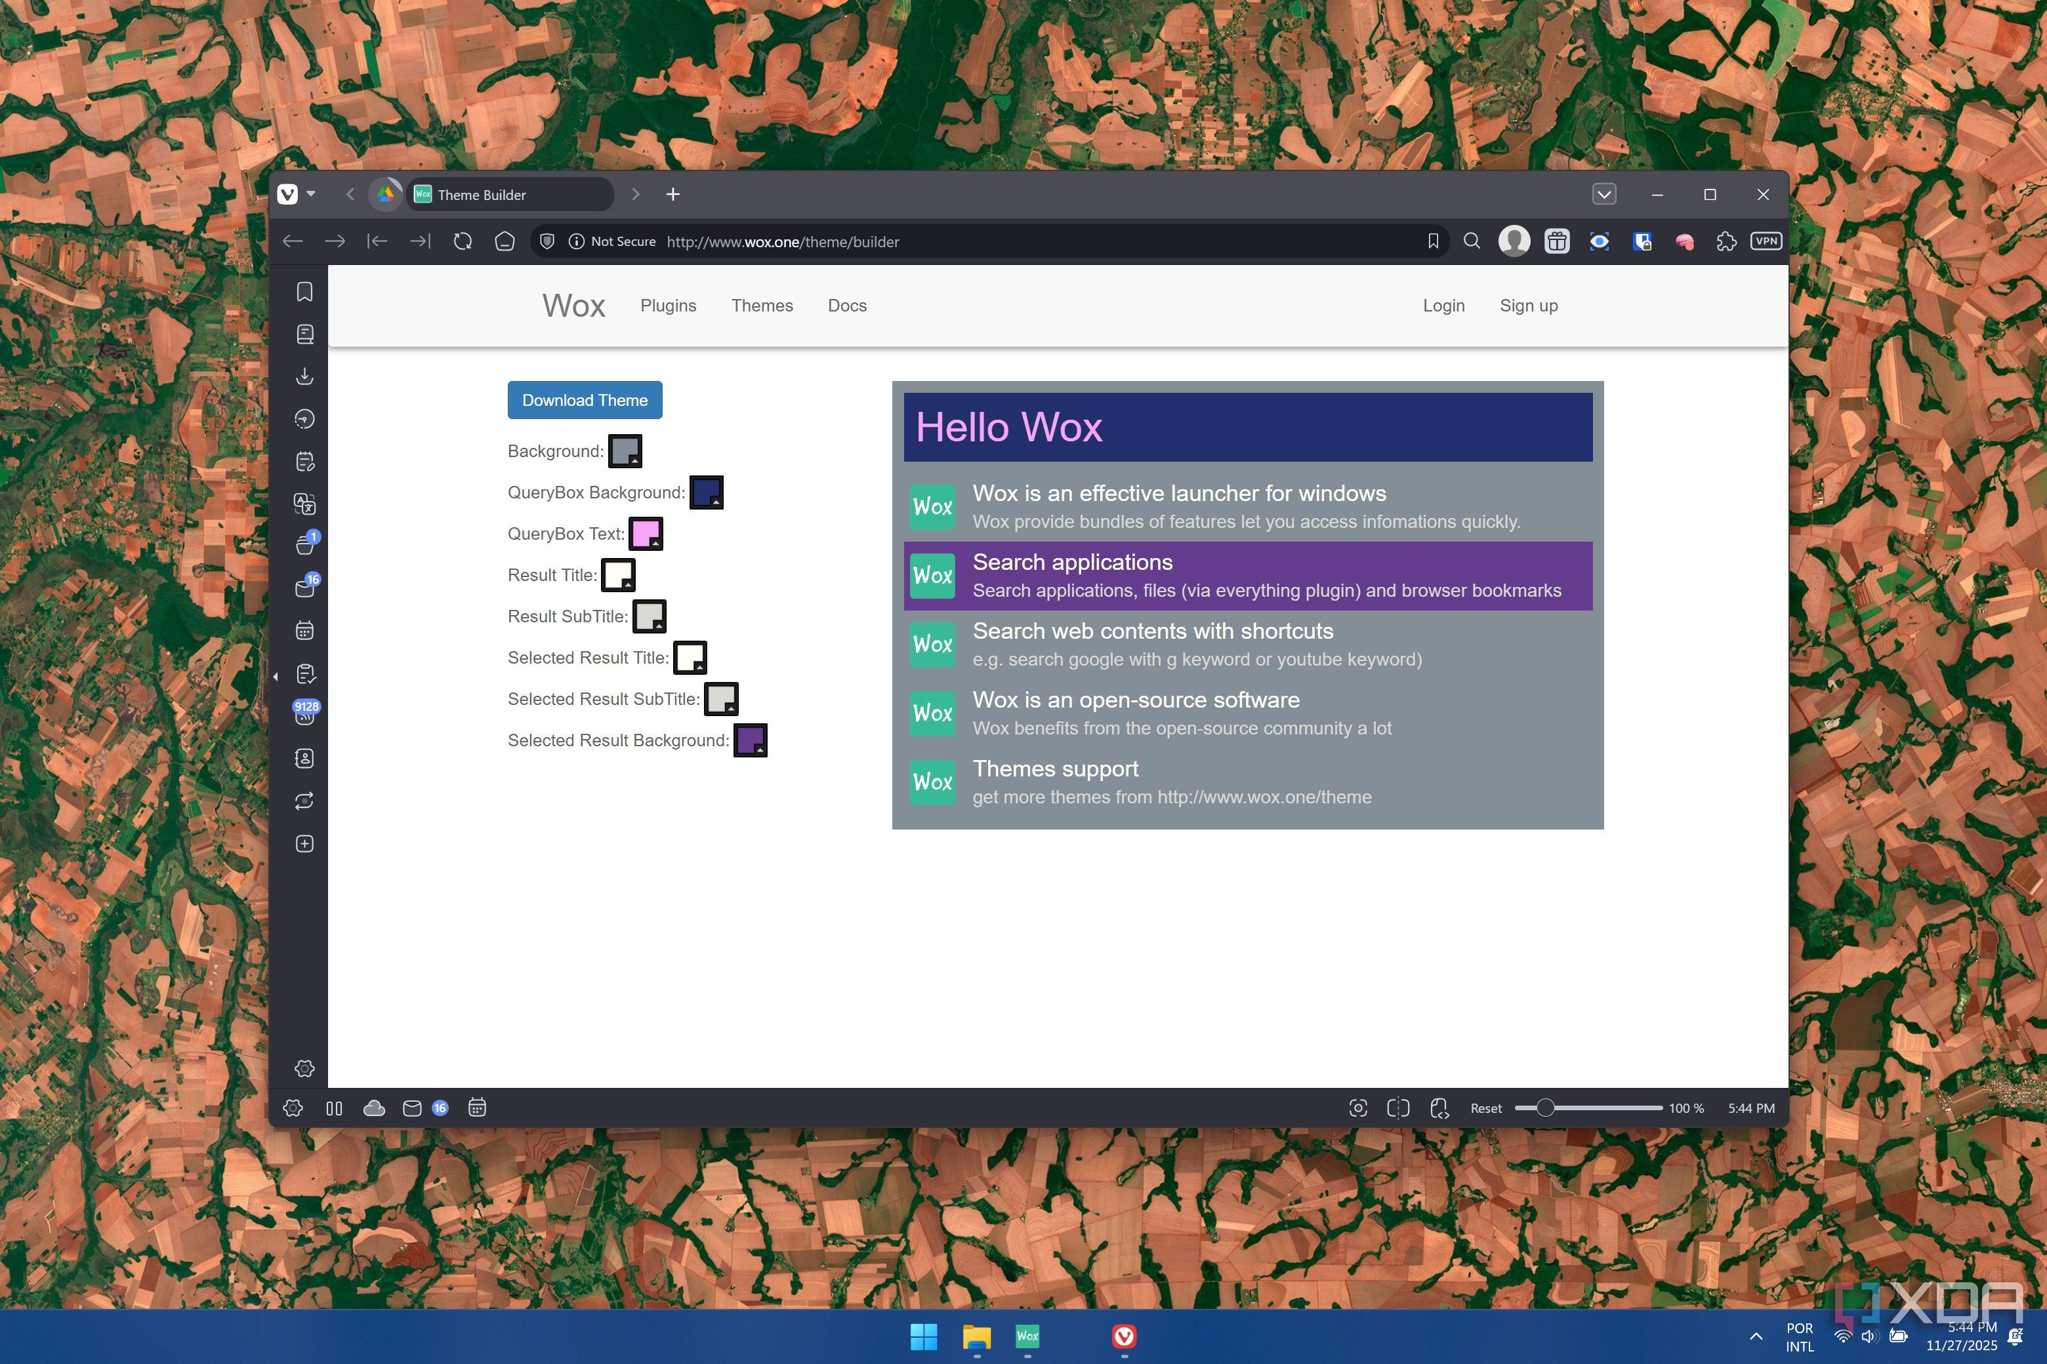Go to the home page icon
The height and width of the screenshot is (1364, 2047).
pos(505,241)
